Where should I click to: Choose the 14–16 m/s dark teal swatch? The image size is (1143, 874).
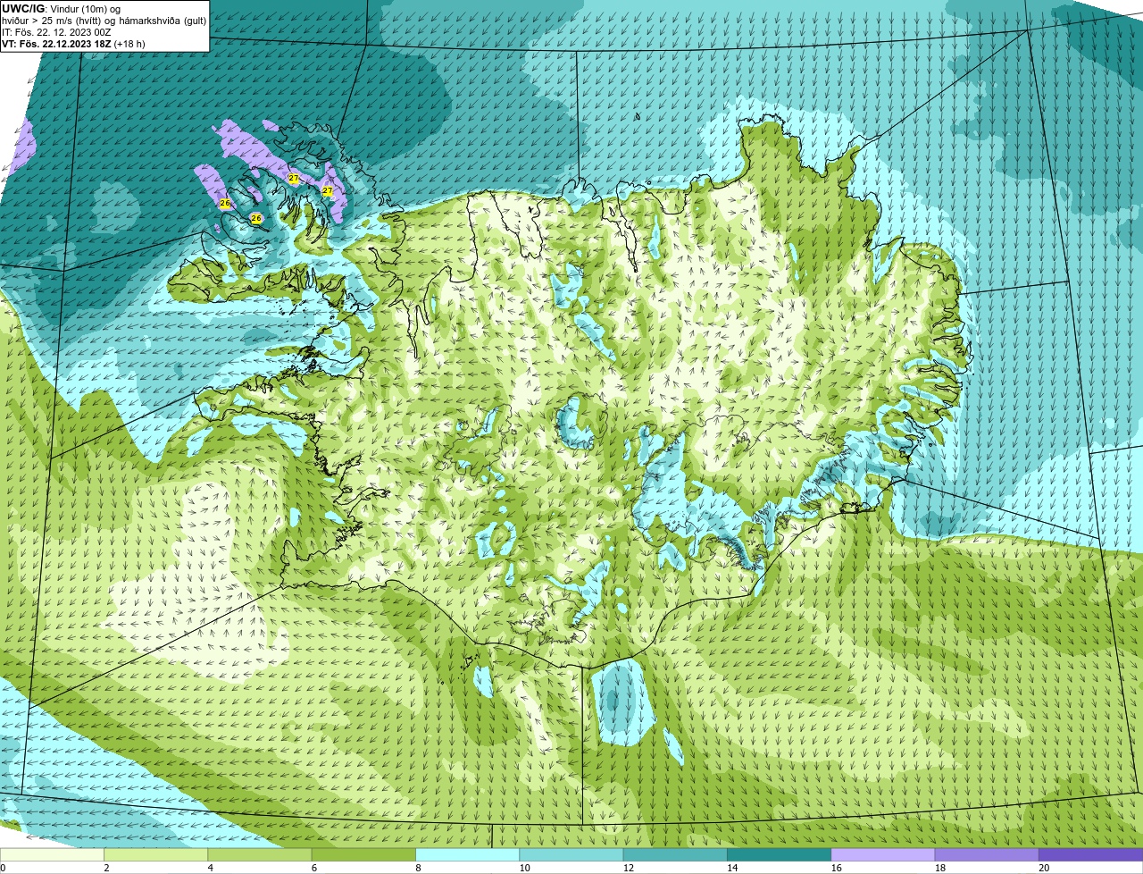(x=780, y=854)
